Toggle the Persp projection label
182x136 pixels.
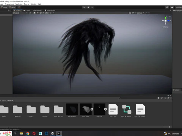165,27
